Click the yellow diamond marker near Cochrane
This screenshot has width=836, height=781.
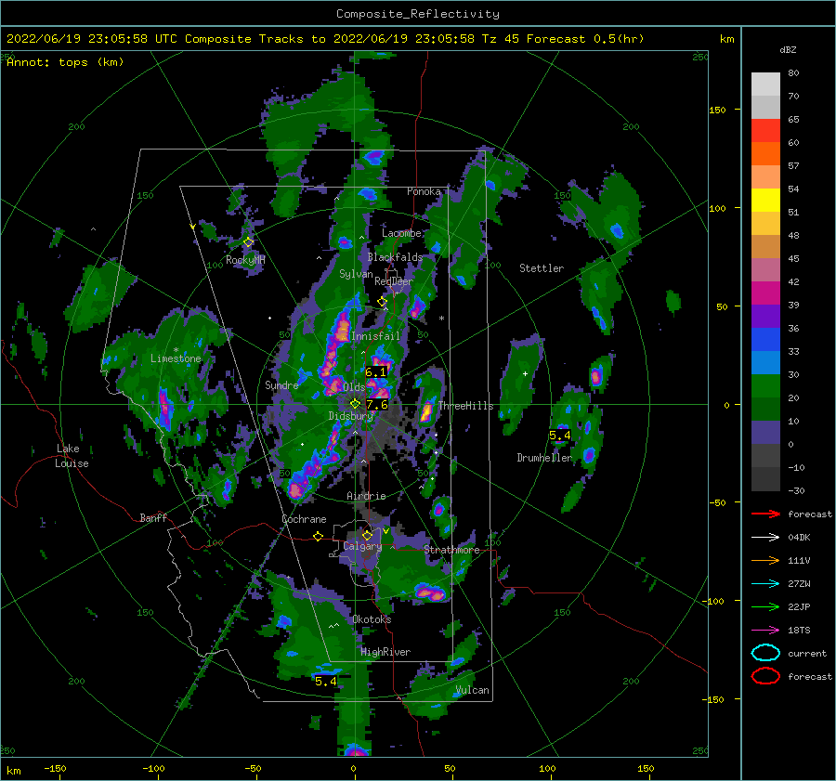pos(319,537)
